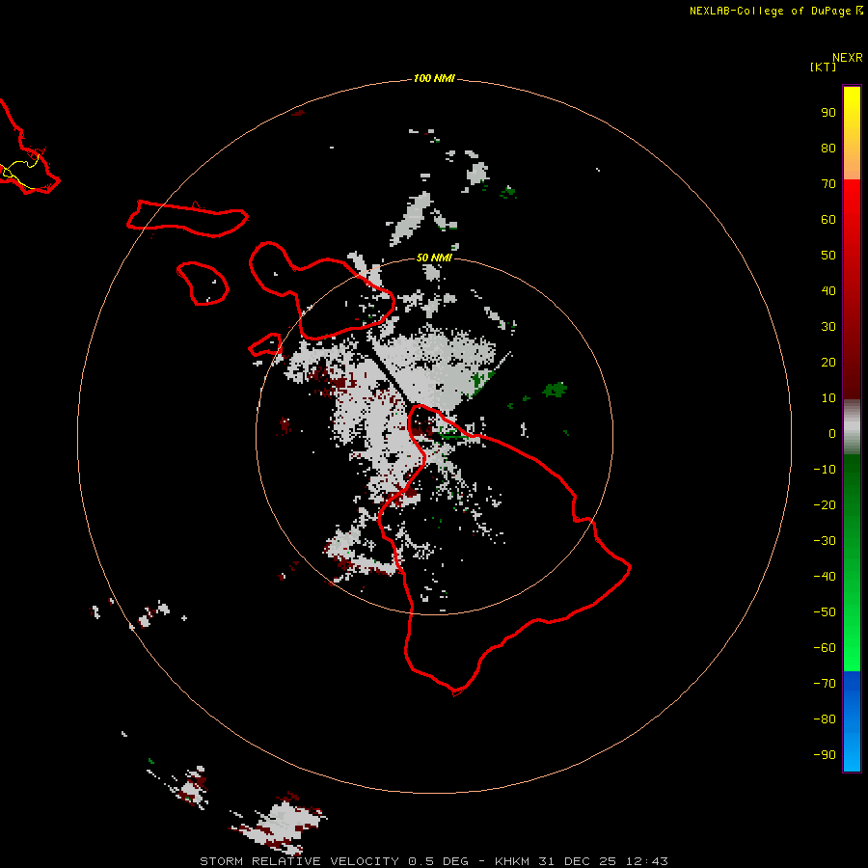This screenshot has height=868, width=868.
Task: Click the 0 value on the velocity scale
Action: click(832, 433)
